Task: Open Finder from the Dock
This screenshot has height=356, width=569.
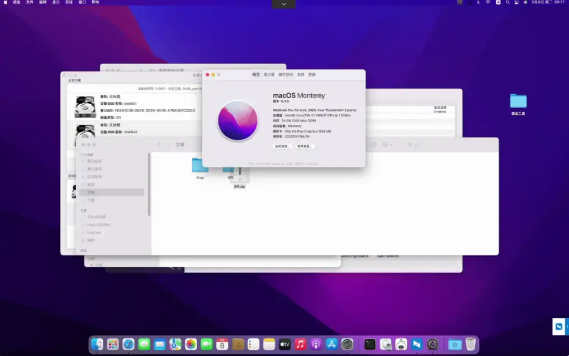Action: pos(97,344)
